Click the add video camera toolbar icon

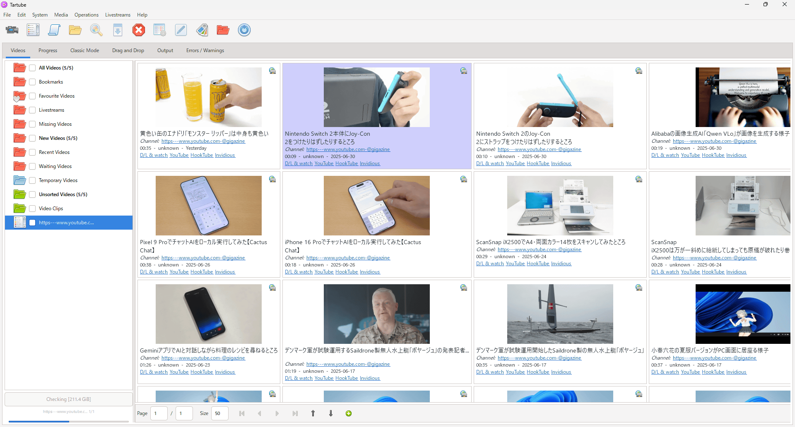(x=12, y=30)
